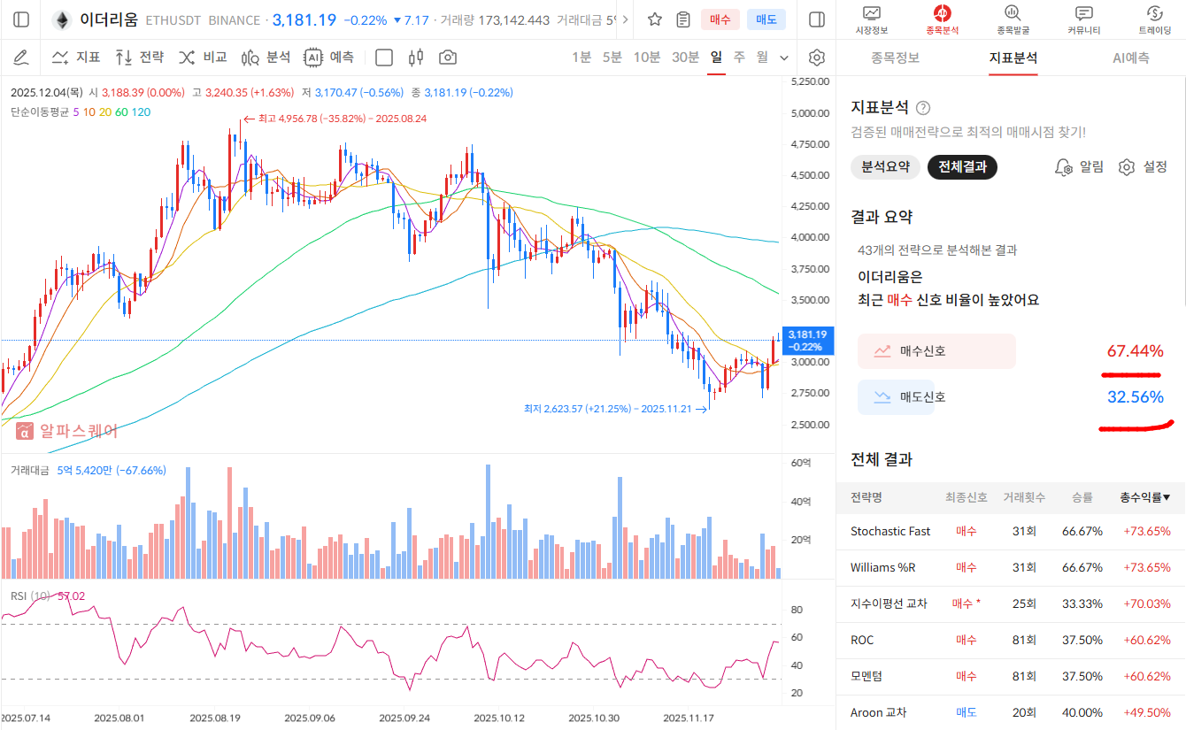Open the clipboard notes icon
The image size is (1186, 730).
coord(682,19)
